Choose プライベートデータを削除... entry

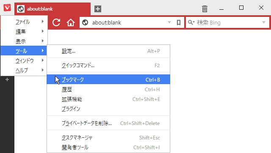pos(108,123)
